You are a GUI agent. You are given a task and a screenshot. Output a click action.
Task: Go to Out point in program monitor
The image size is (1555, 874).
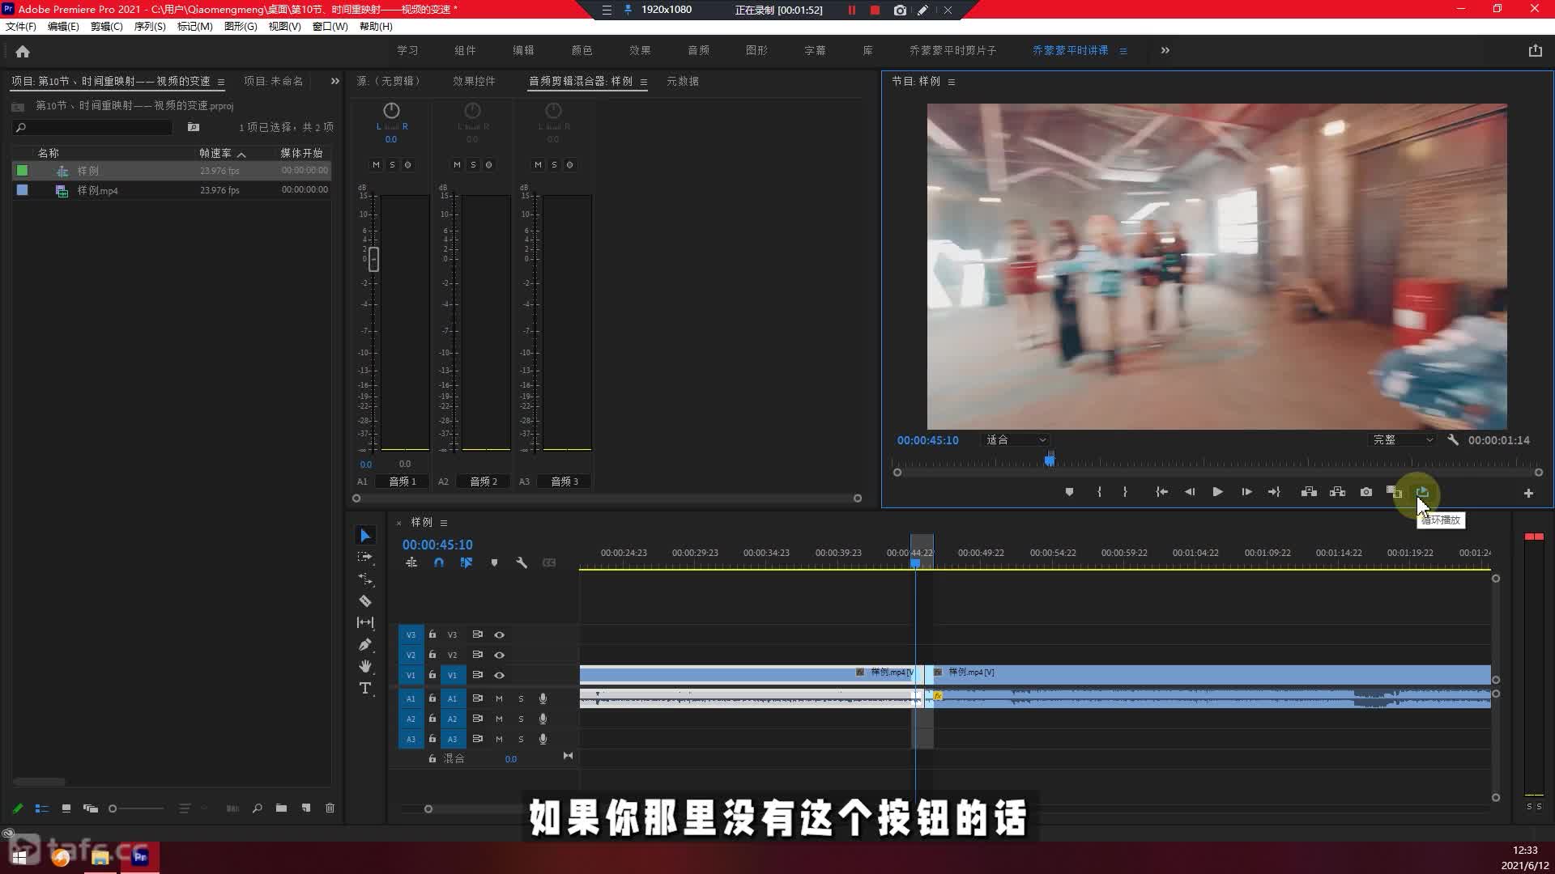click(x=1274, y=492)
